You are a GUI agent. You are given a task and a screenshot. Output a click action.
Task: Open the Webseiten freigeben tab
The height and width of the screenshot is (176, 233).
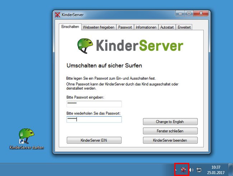(99, 27)
